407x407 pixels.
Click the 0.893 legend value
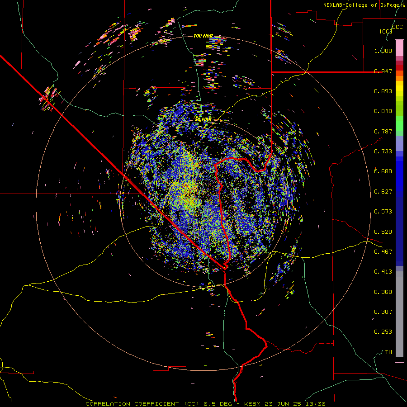383,91
